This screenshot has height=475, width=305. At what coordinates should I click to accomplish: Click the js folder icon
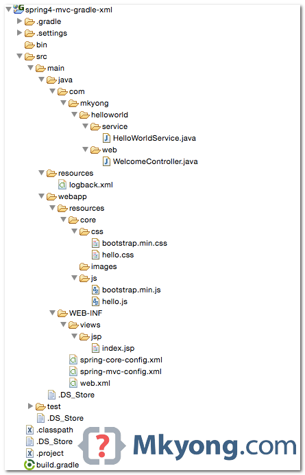pyautogui.click(x=84, y=279)
